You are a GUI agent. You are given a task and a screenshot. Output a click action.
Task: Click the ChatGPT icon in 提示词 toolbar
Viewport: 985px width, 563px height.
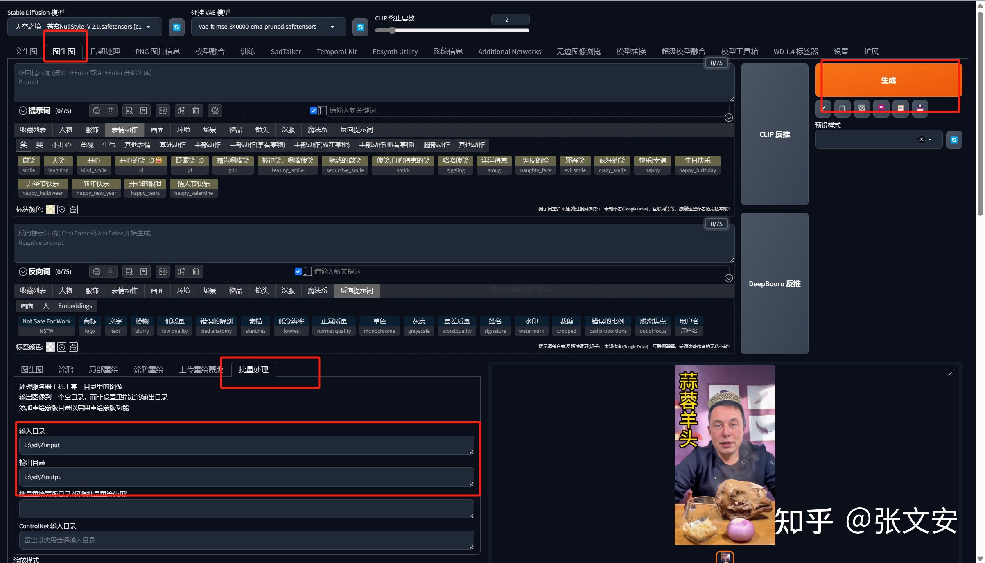point(215,111)
